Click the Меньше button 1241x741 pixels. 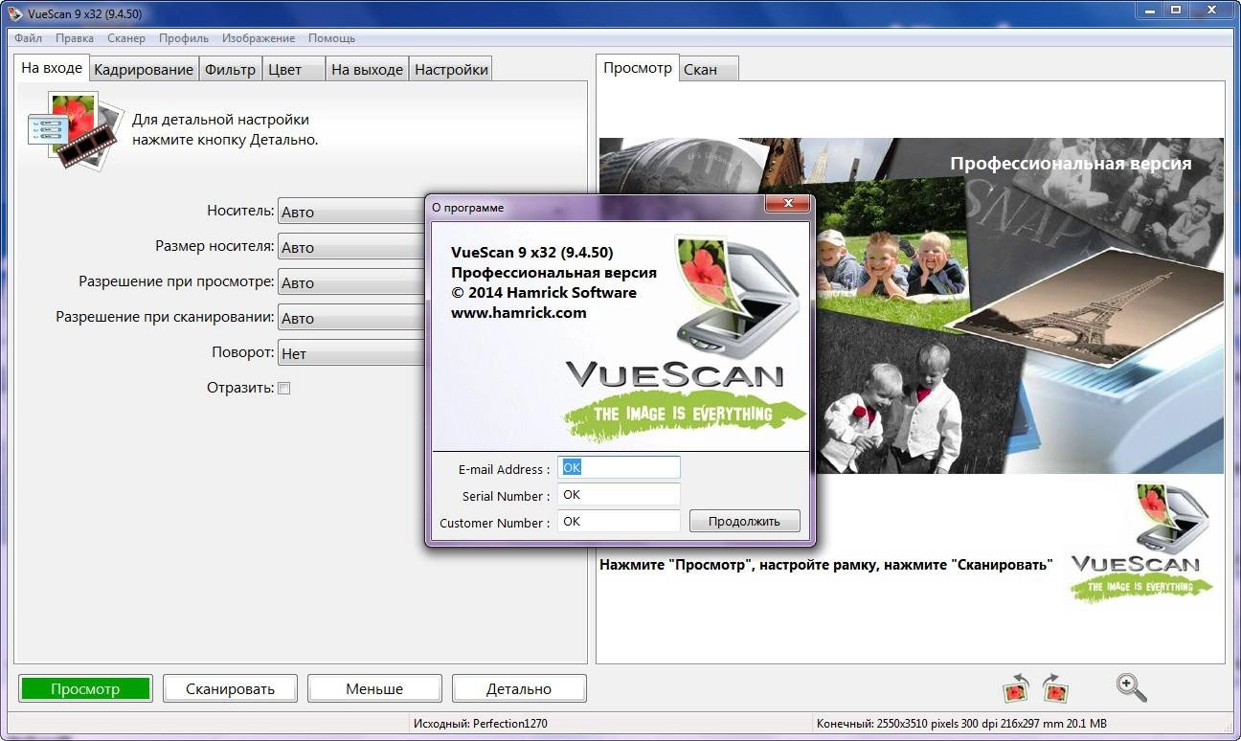374,688
